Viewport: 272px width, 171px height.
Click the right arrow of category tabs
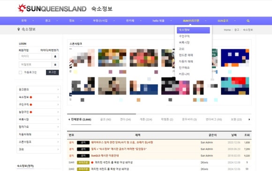(x=249, y=119)
